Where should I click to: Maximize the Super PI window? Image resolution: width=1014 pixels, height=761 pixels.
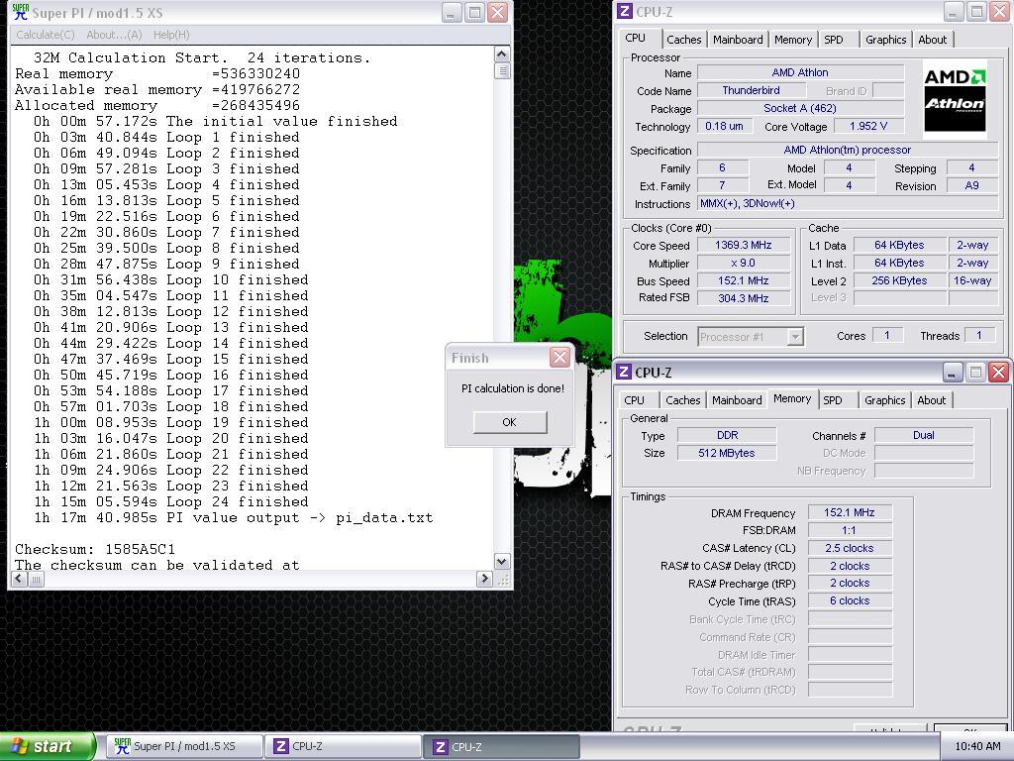pos(474,12)
